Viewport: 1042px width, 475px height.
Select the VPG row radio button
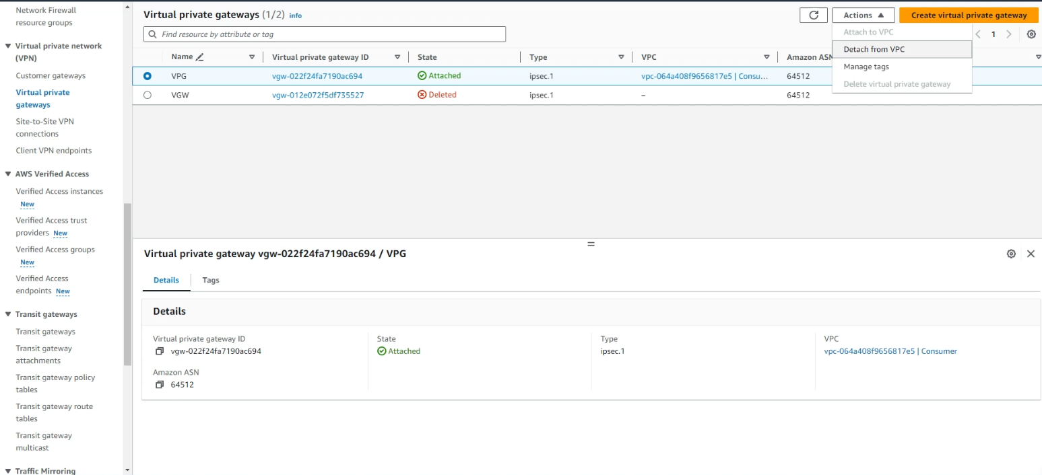pyautogui.click(x=148, y=76)
